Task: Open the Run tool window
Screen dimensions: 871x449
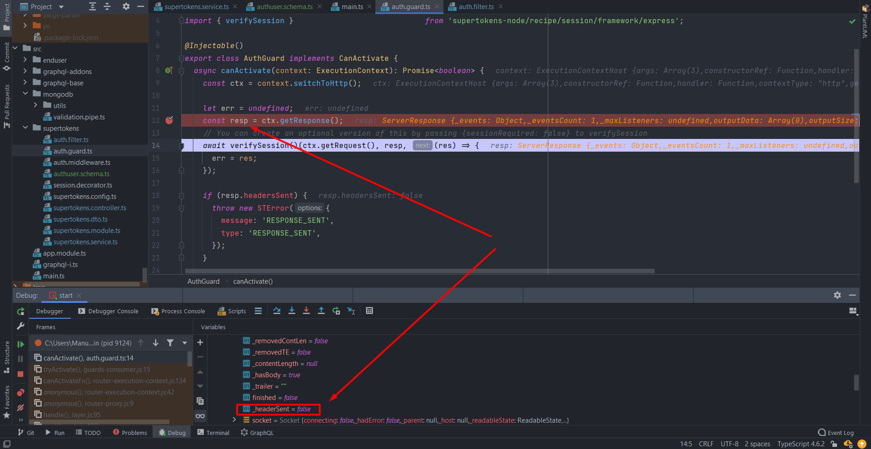Action: click(55, 433)
